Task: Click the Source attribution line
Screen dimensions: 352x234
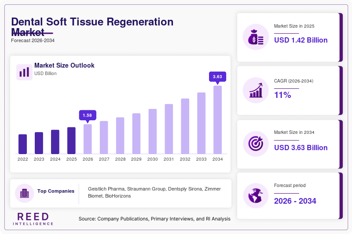Action: pyautogui.click(x=154, y=219)
